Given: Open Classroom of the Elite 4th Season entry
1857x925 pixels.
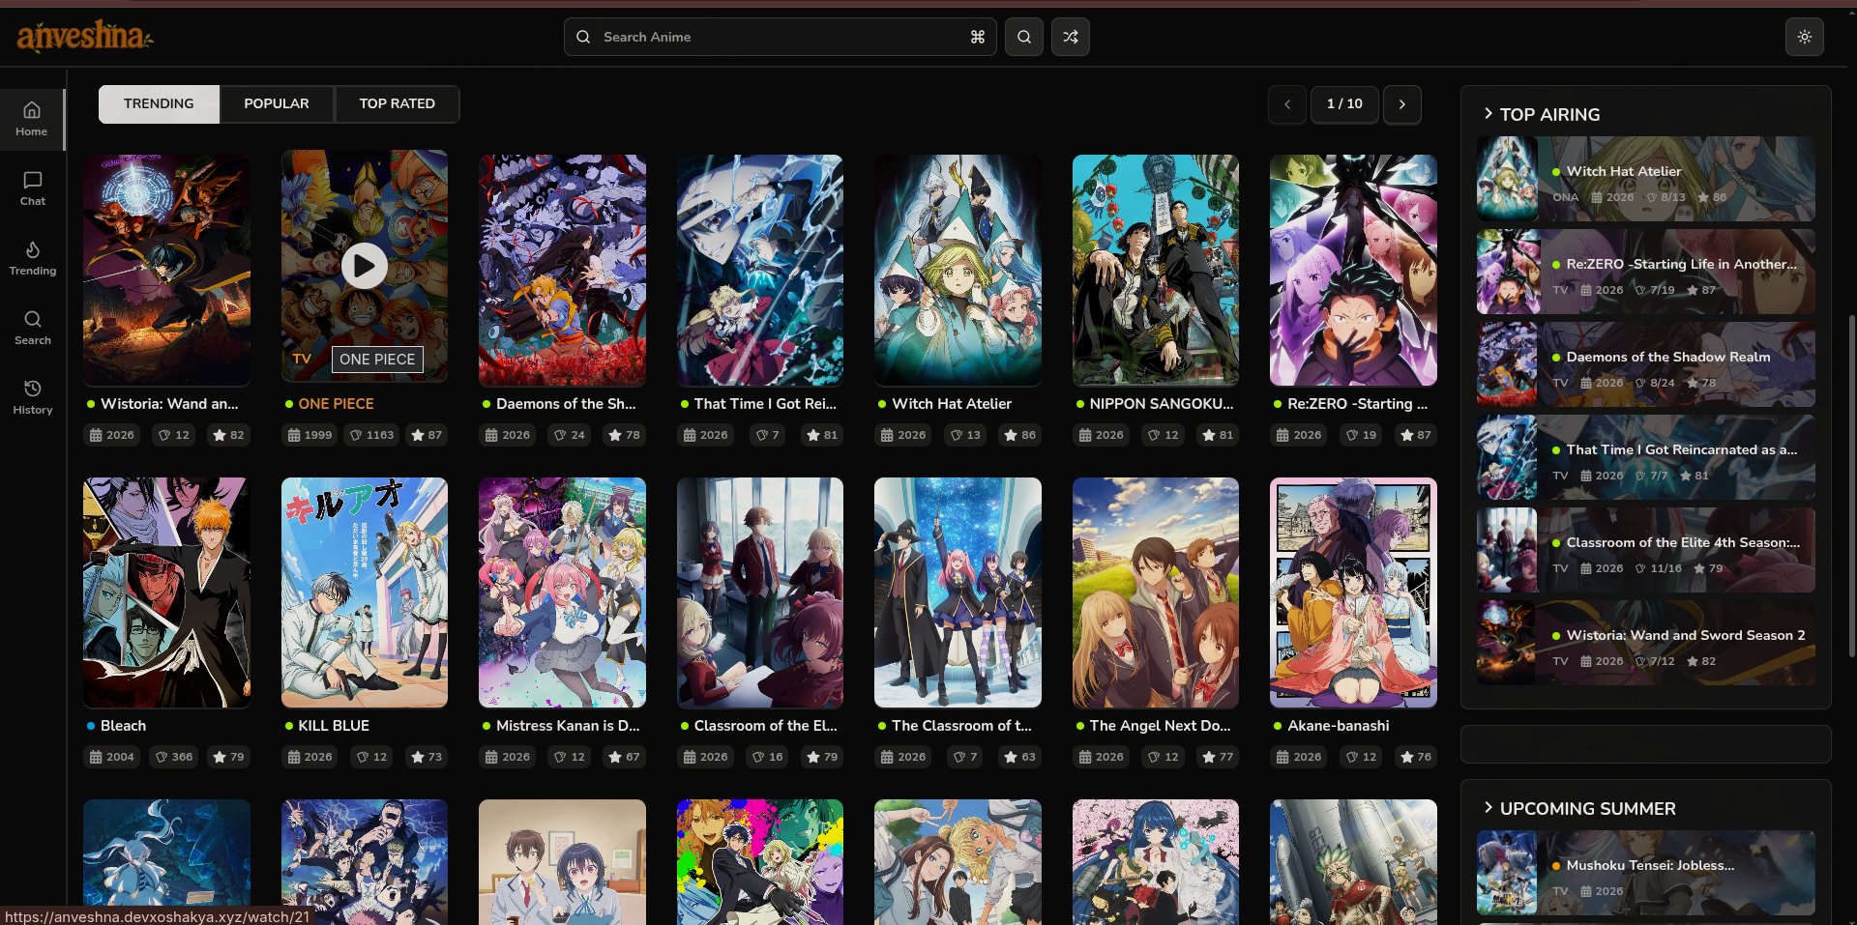Looking at the screenshot, I should tap(1645, 550).
